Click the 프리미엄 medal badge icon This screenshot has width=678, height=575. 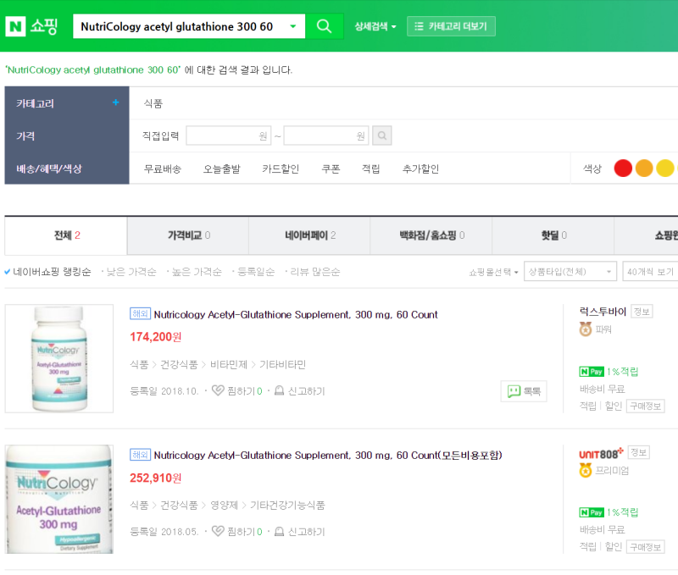point(586,470)
